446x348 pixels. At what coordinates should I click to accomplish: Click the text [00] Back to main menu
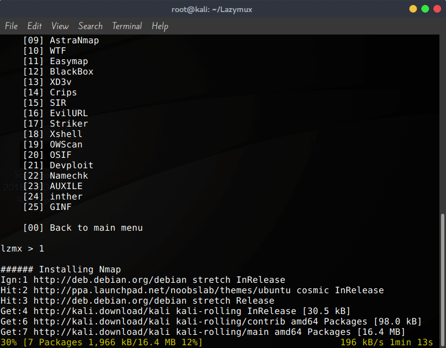click(83, 228)
